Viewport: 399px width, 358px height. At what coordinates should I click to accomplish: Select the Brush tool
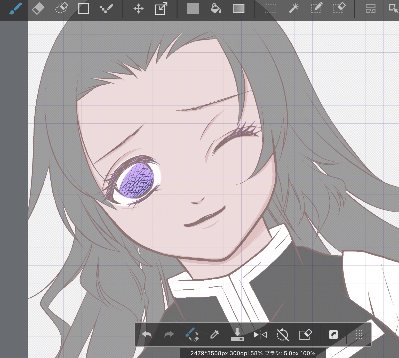click(x=15, y=9)
